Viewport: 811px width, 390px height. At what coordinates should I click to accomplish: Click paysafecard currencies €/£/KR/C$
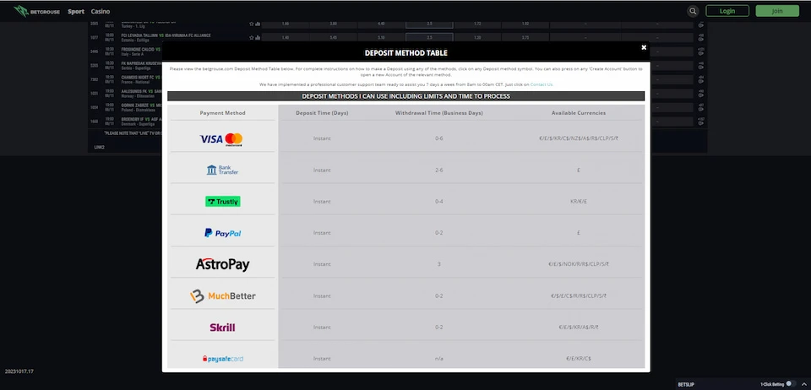[x=578, y=359]
